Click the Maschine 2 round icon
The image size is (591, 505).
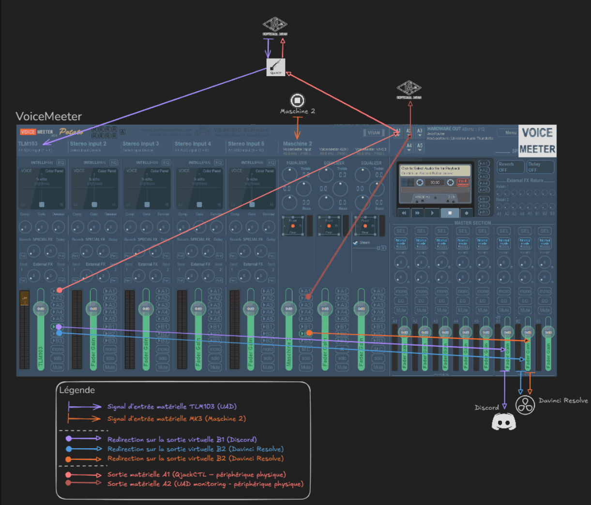coord(297,100)
